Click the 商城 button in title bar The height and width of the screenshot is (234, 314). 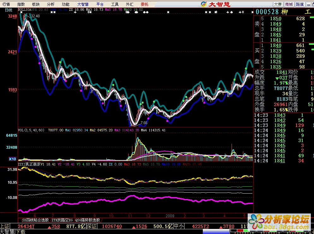[x=289, y=4]
